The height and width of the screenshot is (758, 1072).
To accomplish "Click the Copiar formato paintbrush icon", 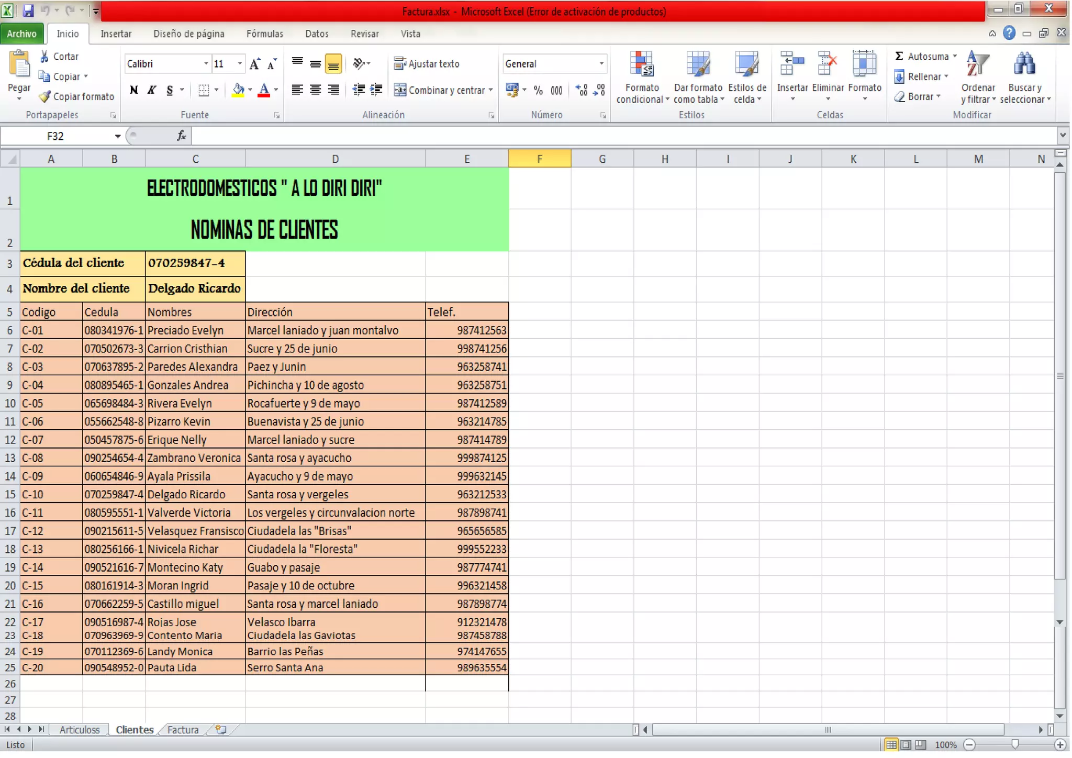I will click(x=45, y=97).
